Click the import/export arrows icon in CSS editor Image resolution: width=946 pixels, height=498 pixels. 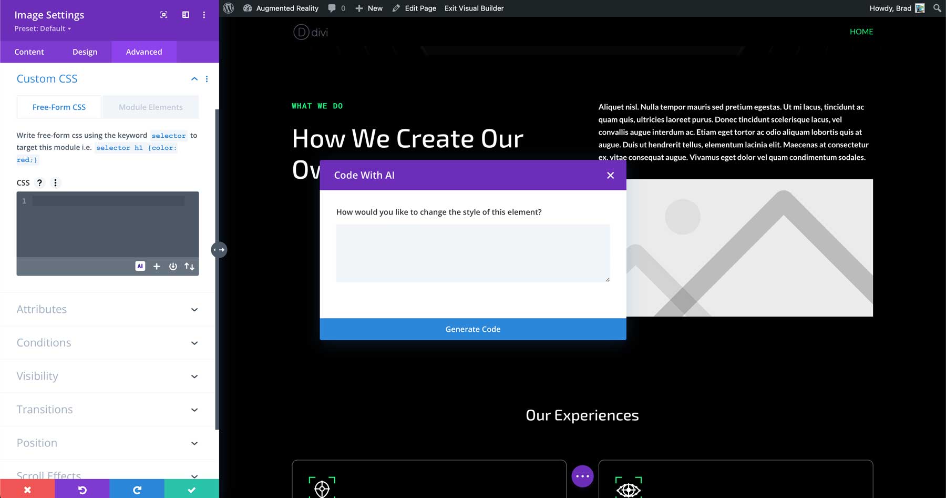pos(189,267)
